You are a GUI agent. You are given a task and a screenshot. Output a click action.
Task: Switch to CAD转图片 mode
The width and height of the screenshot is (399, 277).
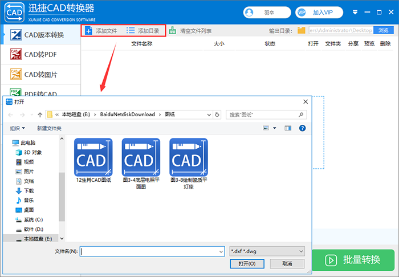pos(40,74)
